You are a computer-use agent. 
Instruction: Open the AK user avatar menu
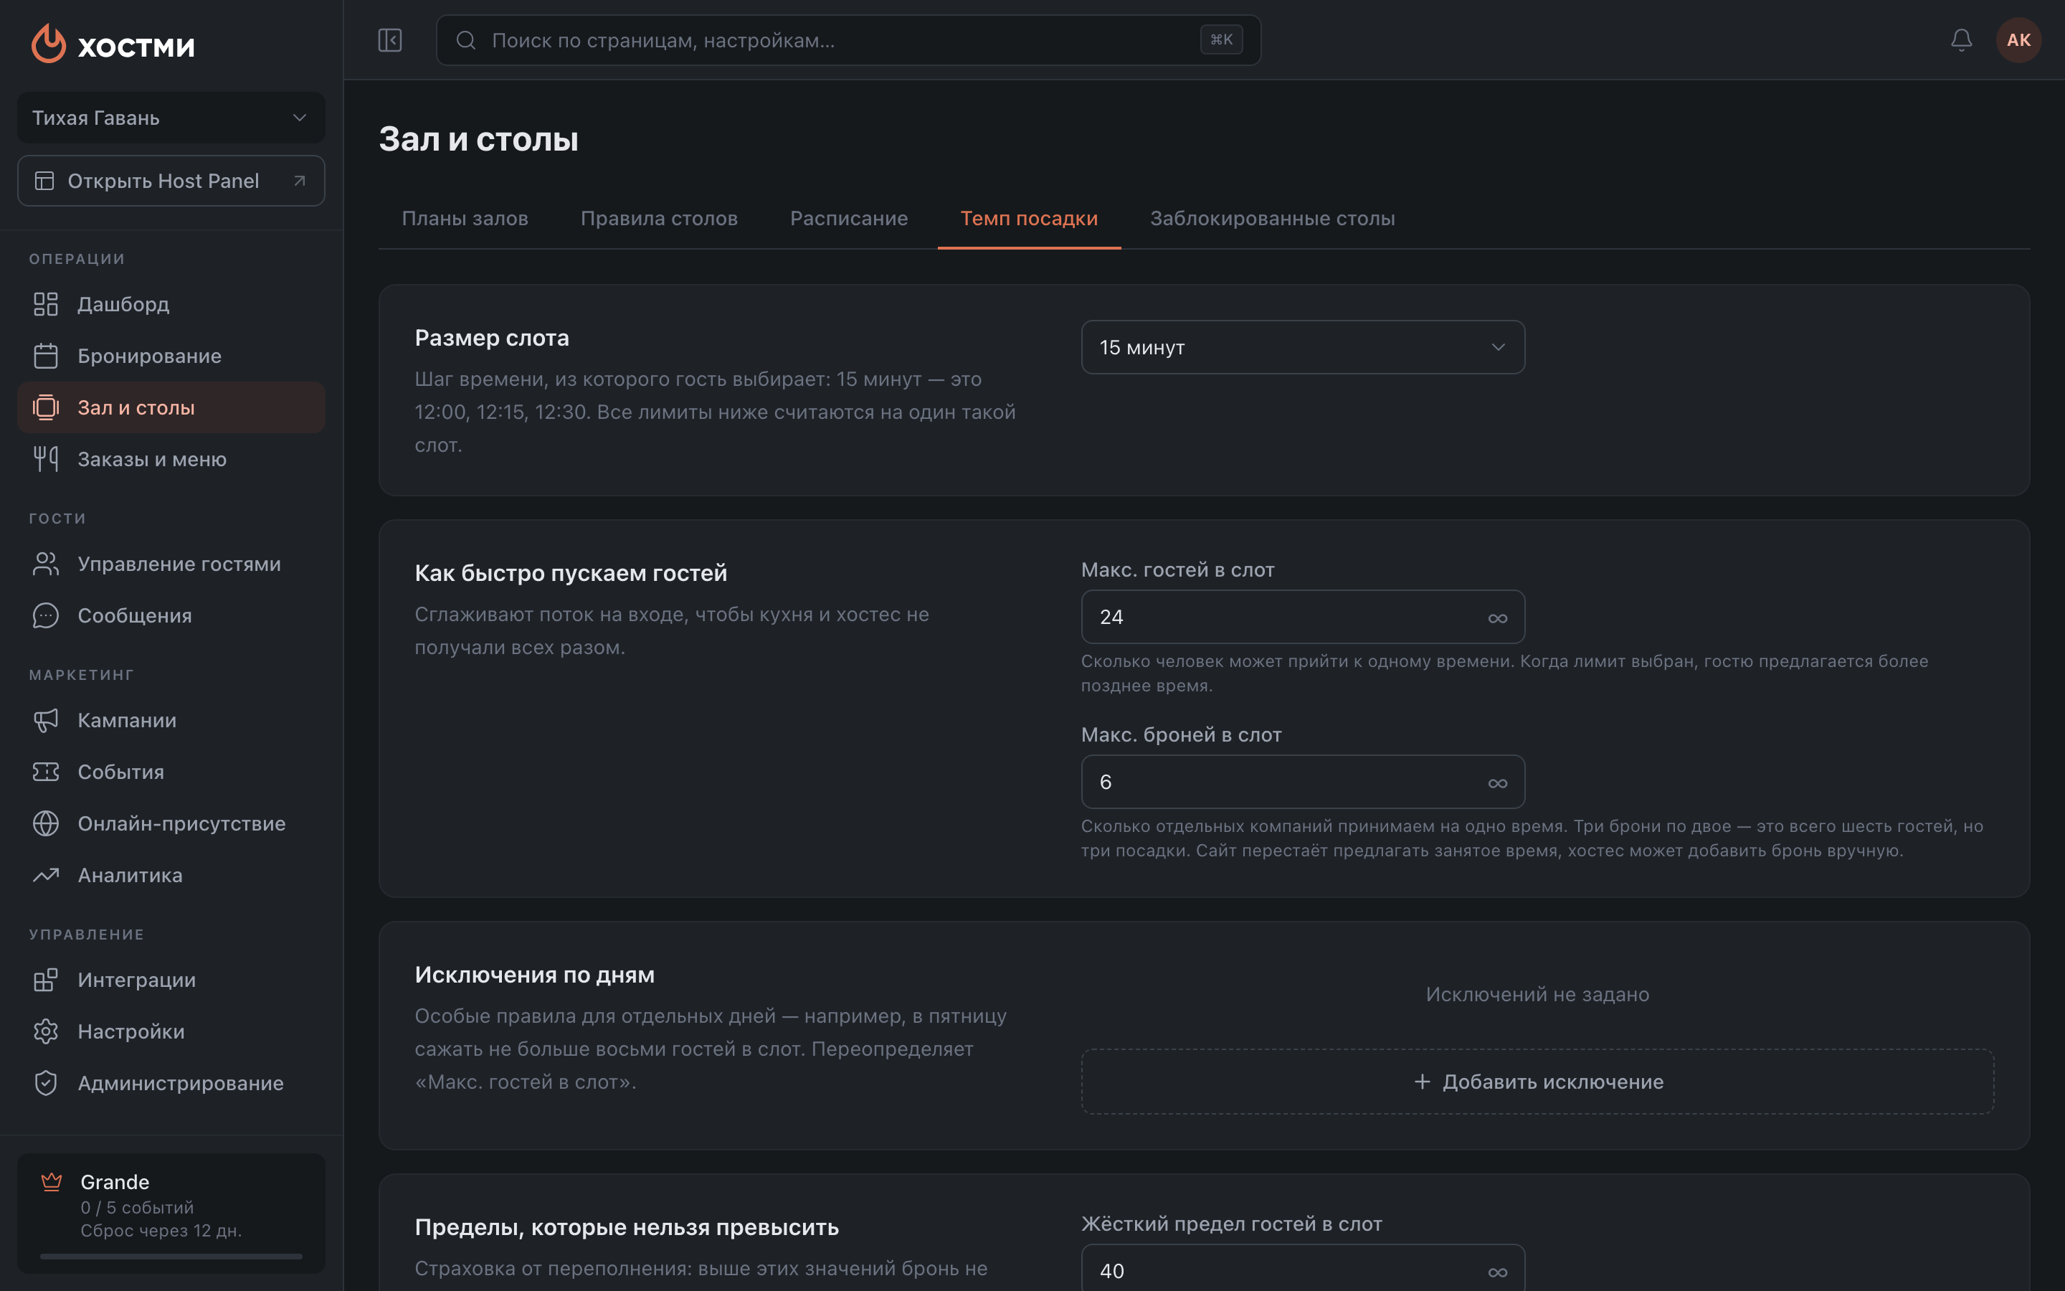2018,40
